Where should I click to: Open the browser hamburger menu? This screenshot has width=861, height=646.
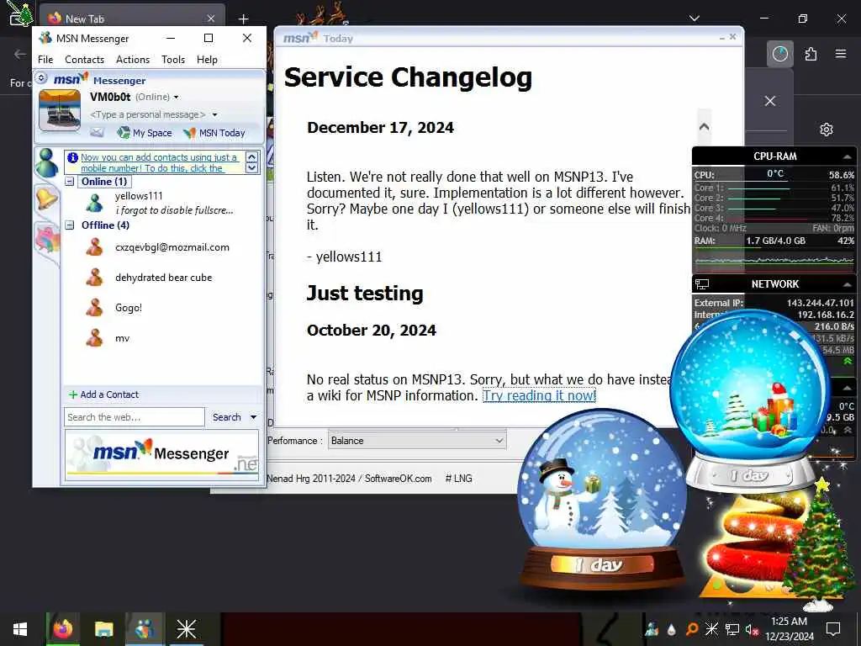[x=841, y=54]
